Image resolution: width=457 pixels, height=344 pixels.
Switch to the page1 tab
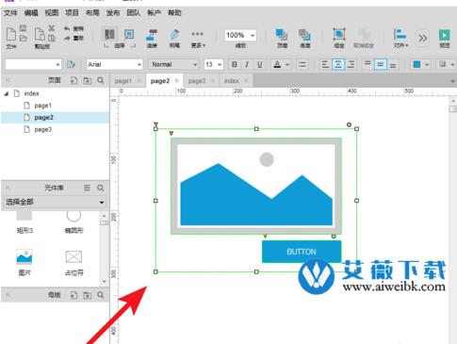(x=122, y=81)
